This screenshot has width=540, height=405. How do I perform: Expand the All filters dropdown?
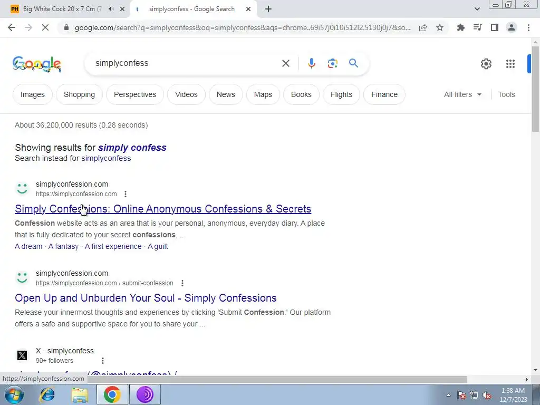462,94
